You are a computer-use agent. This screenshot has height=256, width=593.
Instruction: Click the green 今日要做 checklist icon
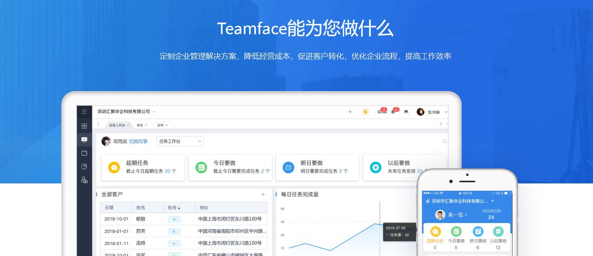pos(201,167)
